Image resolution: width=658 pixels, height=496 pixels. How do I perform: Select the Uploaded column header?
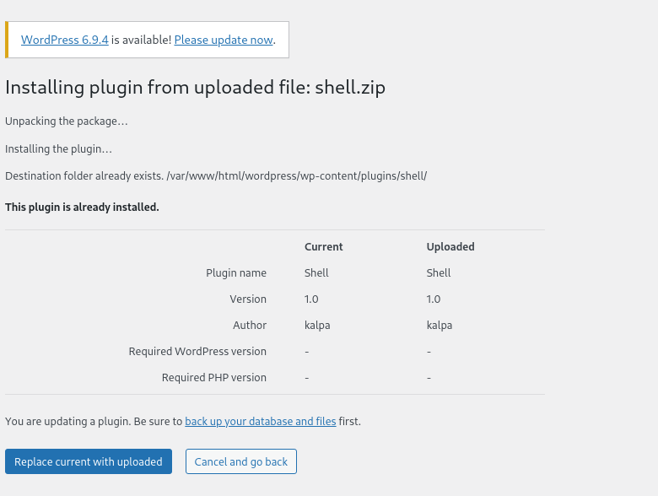pyautogui.click(x=450, y=247)
